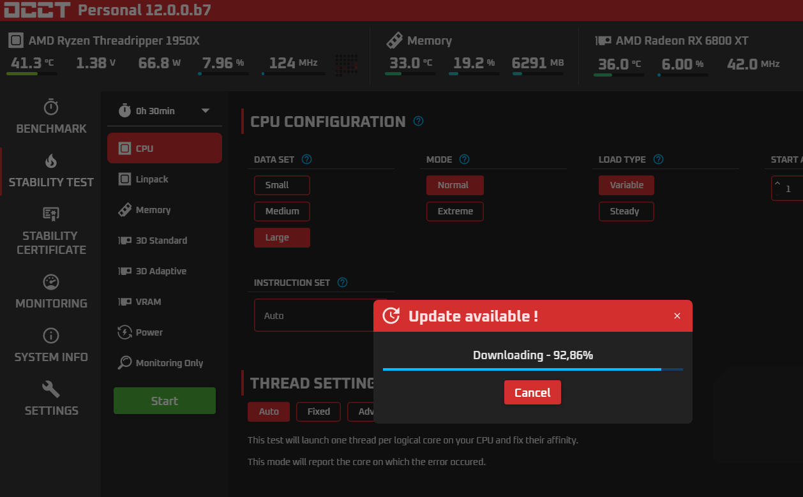Click the memory usage 6291 MB reading
Image resolution: width=803 pixels, height=497 pixels.
tap(537, 63)
